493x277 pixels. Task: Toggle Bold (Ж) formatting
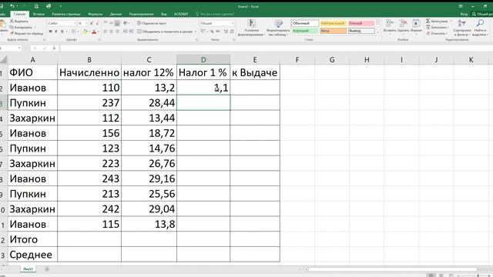(x=50, y=32)
